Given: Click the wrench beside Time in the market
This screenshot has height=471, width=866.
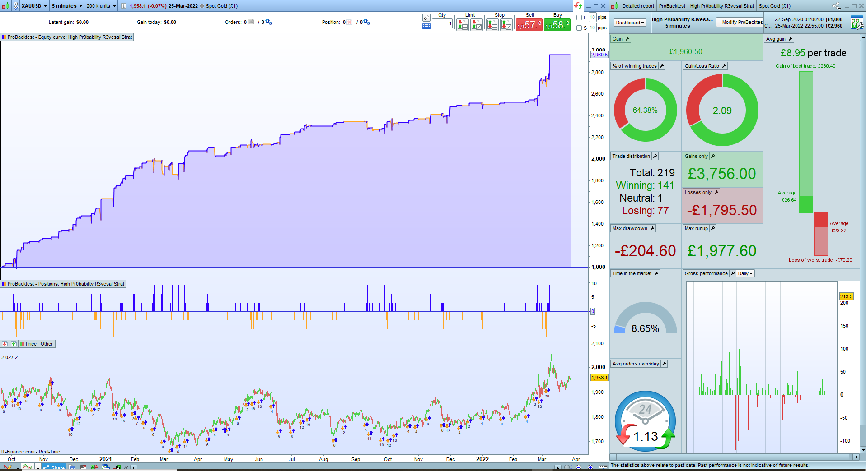Looking at the screenshot, I should coord(656,273).
